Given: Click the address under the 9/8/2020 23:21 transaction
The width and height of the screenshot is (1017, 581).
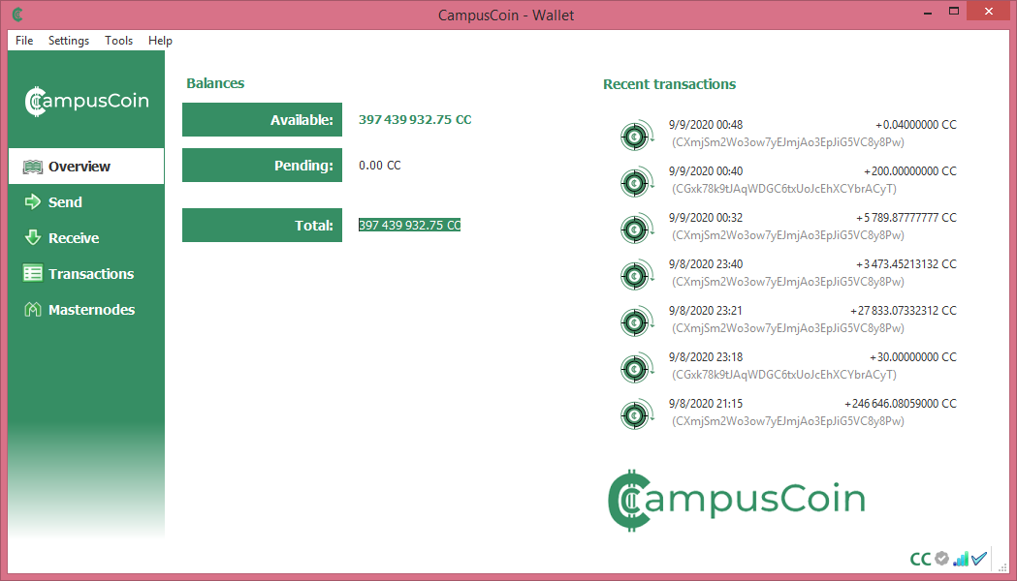Looking at the screenshot, I should pos(788,328).
